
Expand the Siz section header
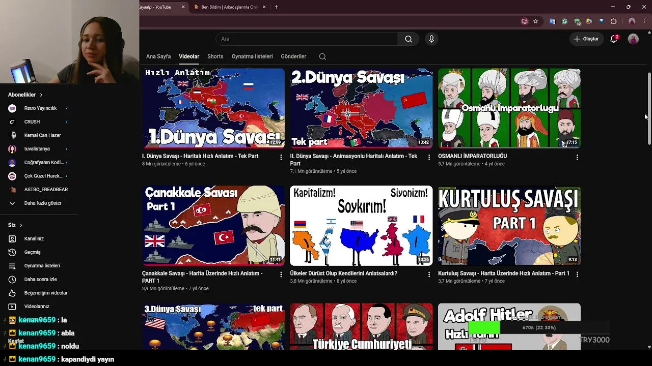pos(15,225)
